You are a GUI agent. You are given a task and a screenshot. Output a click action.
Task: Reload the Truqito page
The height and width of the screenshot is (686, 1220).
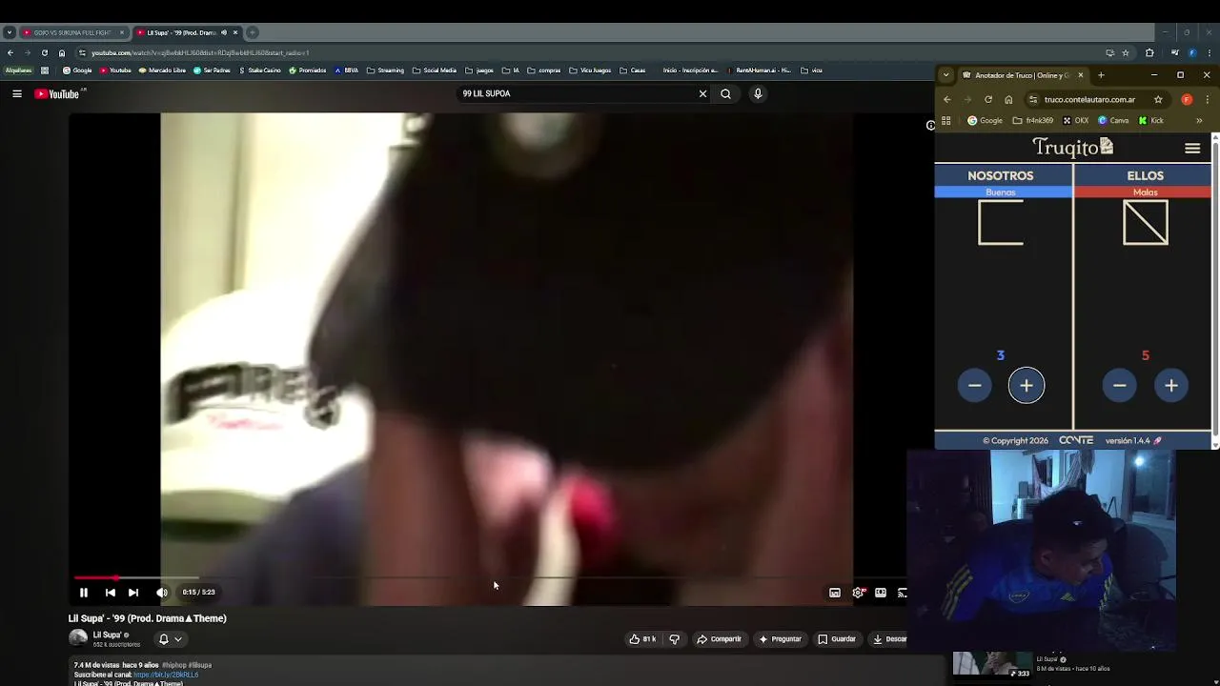pos(988,99)
